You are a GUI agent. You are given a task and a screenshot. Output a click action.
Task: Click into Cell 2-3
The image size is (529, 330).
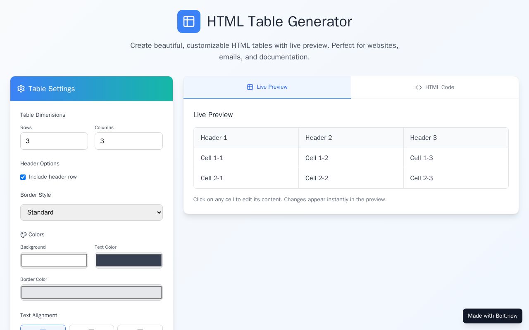(x=456, y=178)
